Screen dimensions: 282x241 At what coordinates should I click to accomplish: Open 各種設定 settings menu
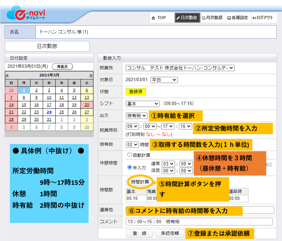[x=237, y=18]
